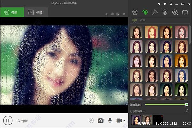This screenshot has height=128, width=192.
Task: Open the picture frame effects panel
Action: pos(185,12)
